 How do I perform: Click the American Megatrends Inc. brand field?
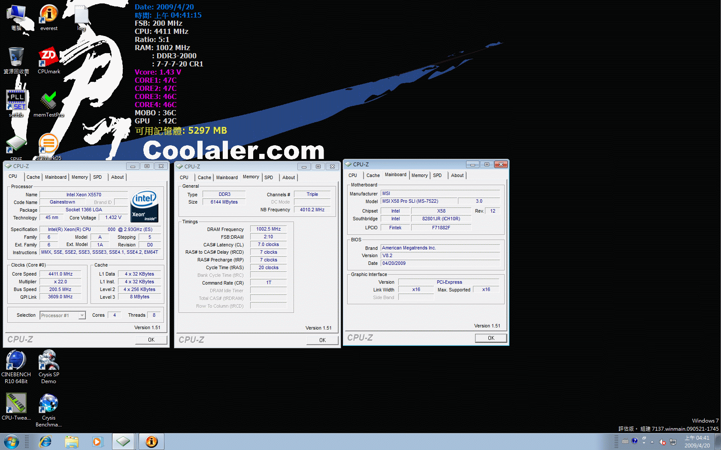[x=440, y=248]
